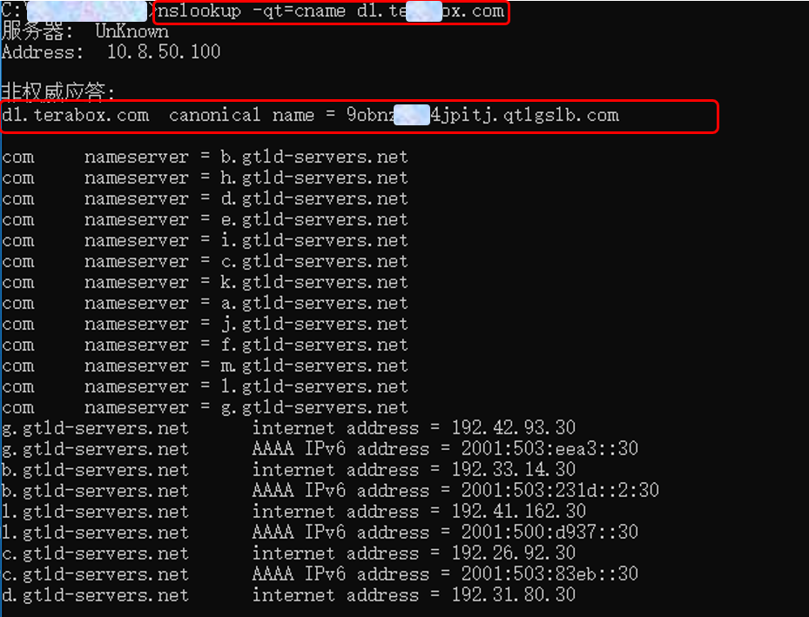Click nameserver value k.gtld-servers.net
The height and width of the screenshot is (617, 809).
(x=314, y=282)
